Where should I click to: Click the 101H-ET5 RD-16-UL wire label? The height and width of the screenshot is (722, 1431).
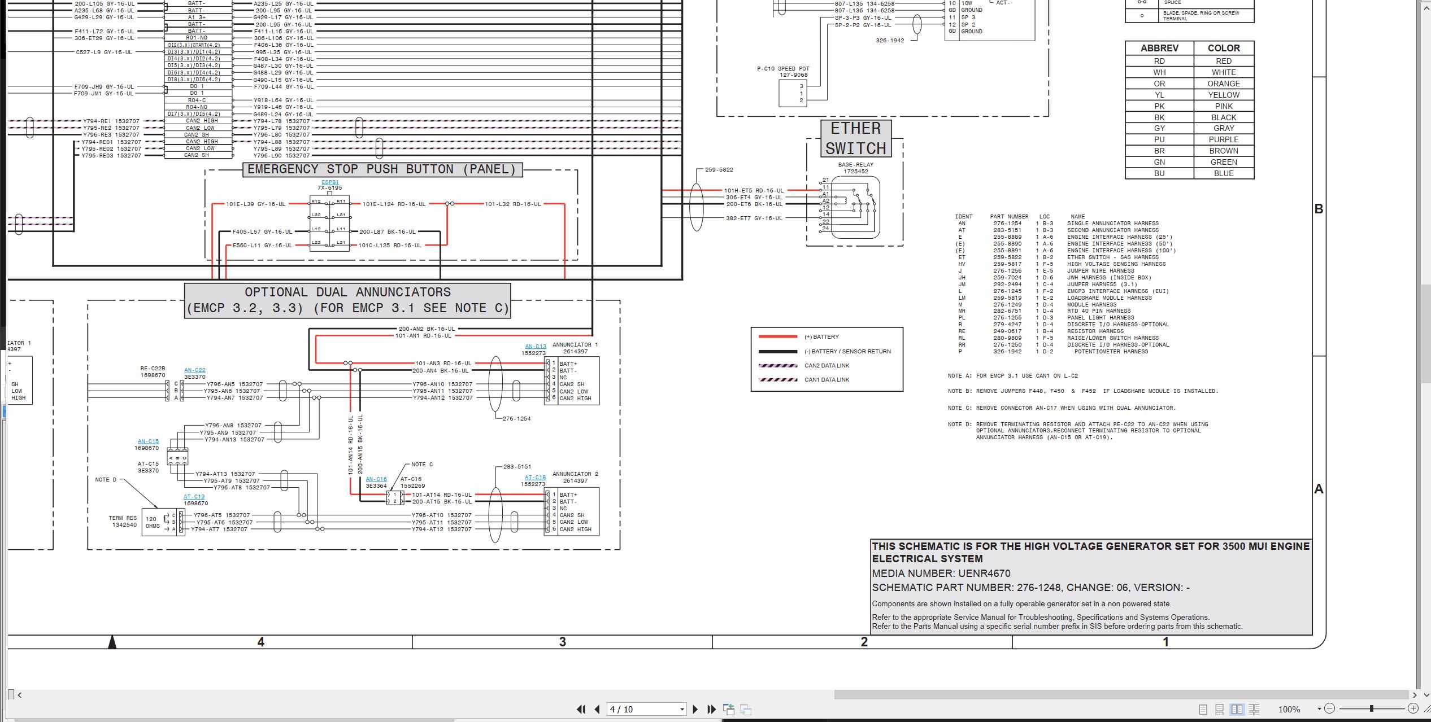pos(754,191)
